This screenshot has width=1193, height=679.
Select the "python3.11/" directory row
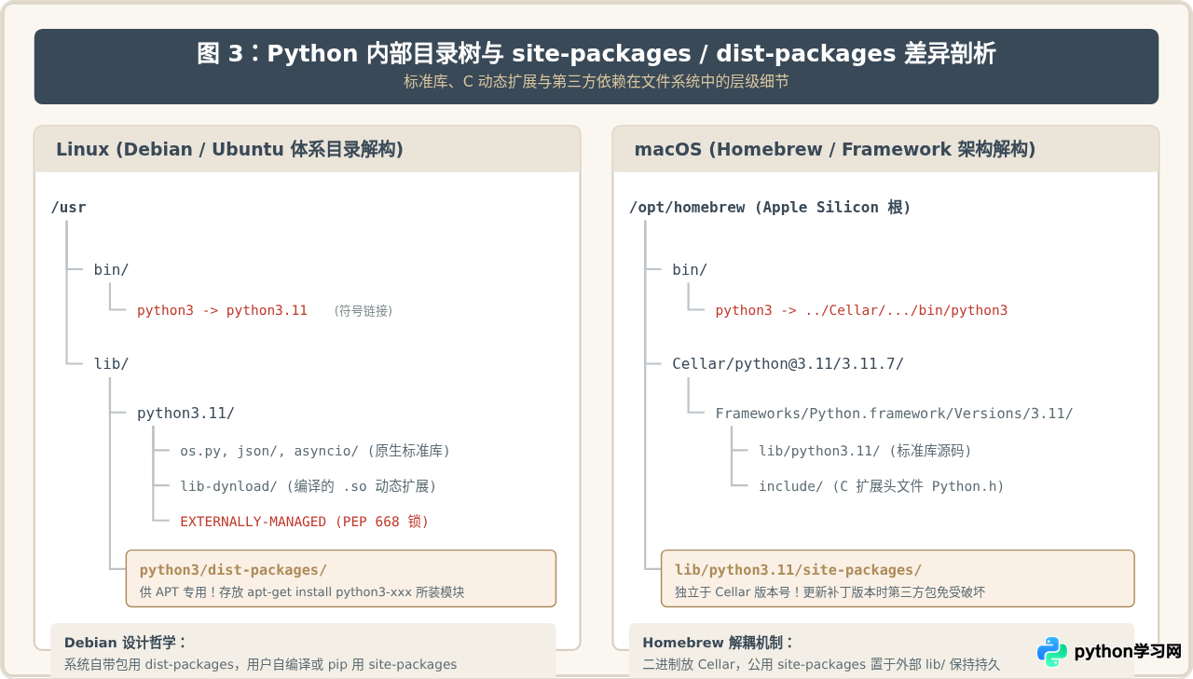pos(185,414)
